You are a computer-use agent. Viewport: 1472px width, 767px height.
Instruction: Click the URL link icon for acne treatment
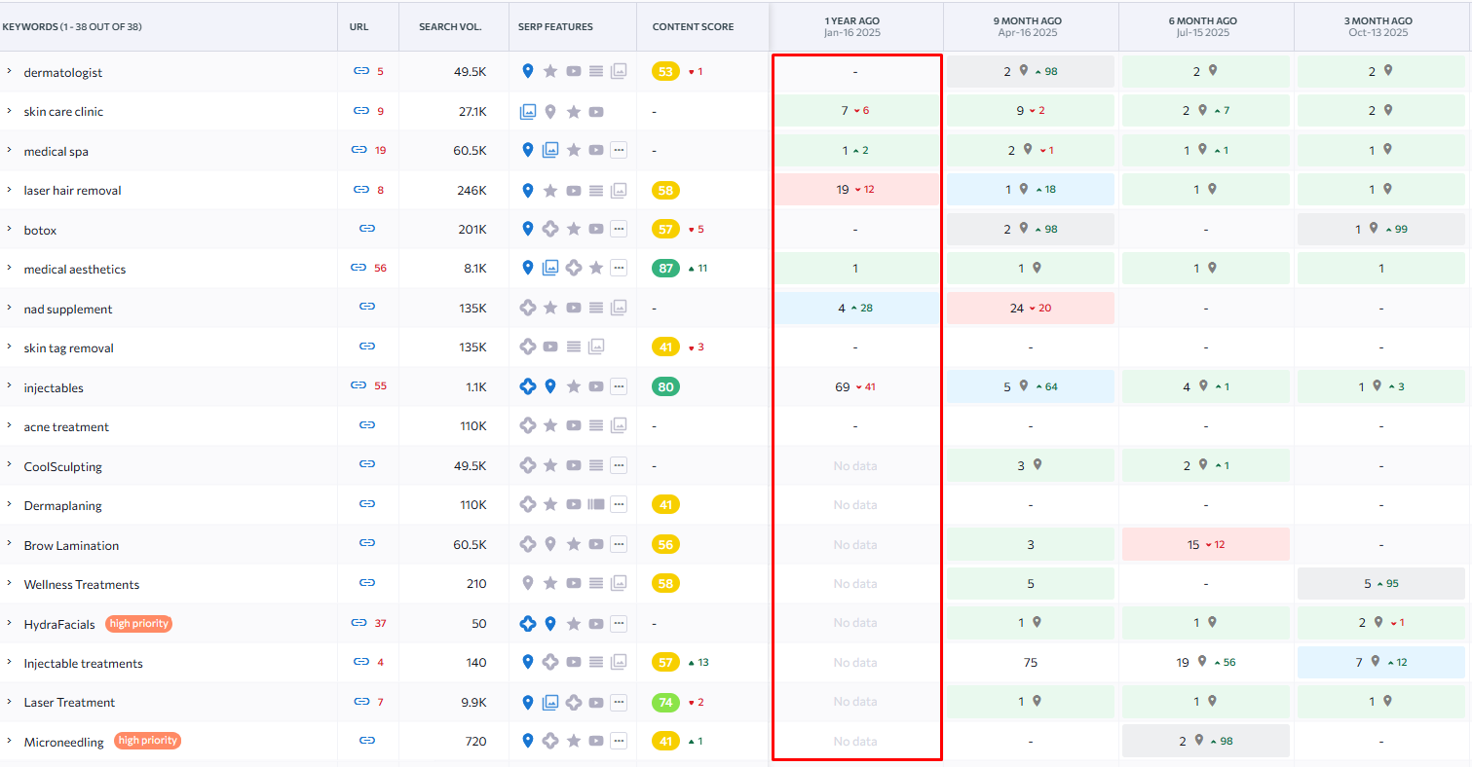pos(367,426)
